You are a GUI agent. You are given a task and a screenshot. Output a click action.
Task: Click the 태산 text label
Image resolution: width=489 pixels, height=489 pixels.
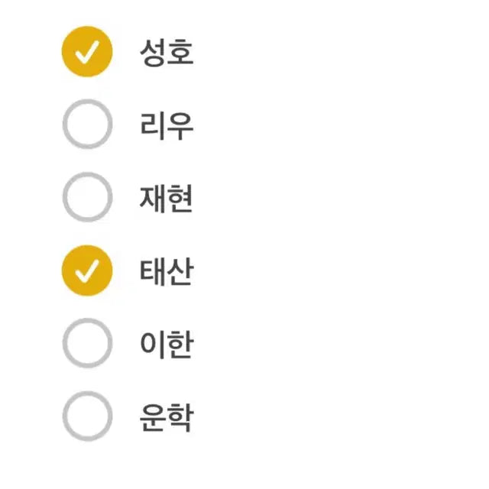click(166, 271)
